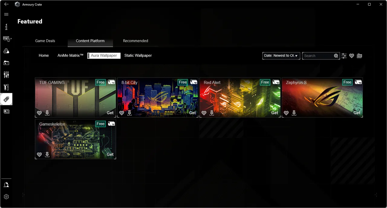387x208 pixels.
Task: Click the Free tag on TUF GAMING
Action: click(101, 82)
